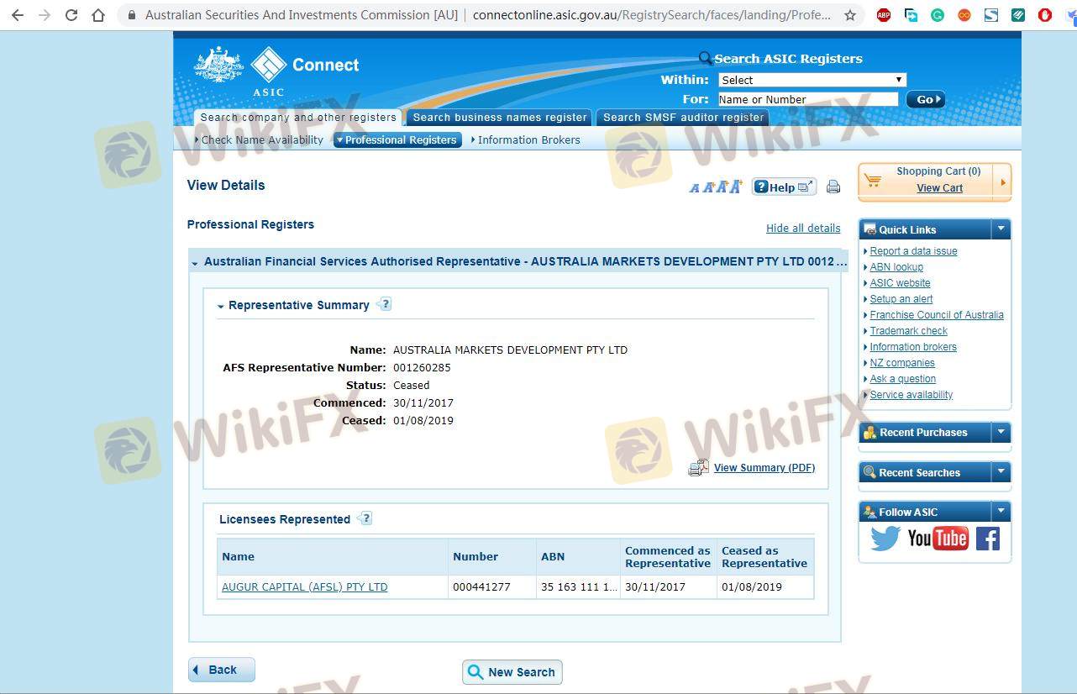Viewport: 1077px width, 694px height.
Task: Switch to Search business names register tab
Action: [x=500, y=118]
